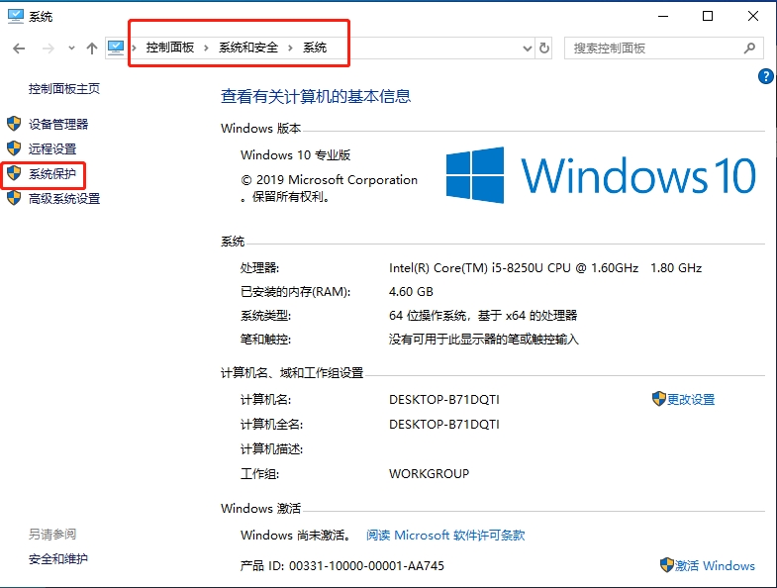Expand the chevron after 控制面板 breadcrumb
This screenshot has height=588, width=777.
point(206,48)
